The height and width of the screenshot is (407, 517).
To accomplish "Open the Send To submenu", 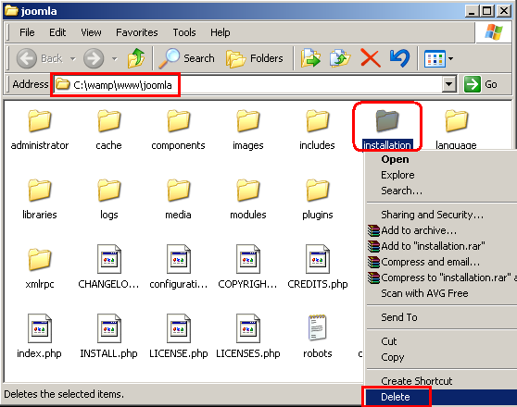I will pyautogui.click(x=442, y=317).
